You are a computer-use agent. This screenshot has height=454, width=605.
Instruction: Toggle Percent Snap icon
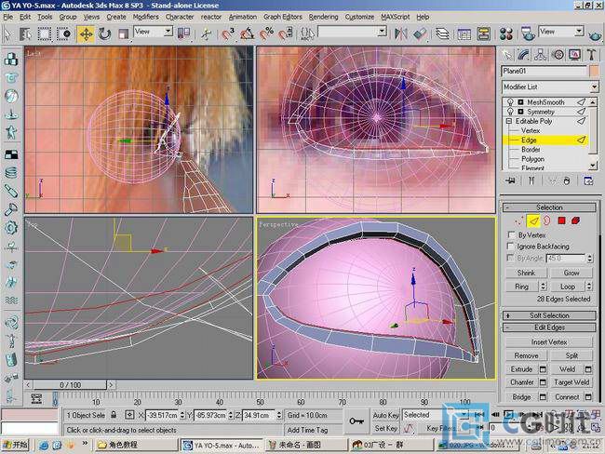pyautogui.click(x=266, y=33)
